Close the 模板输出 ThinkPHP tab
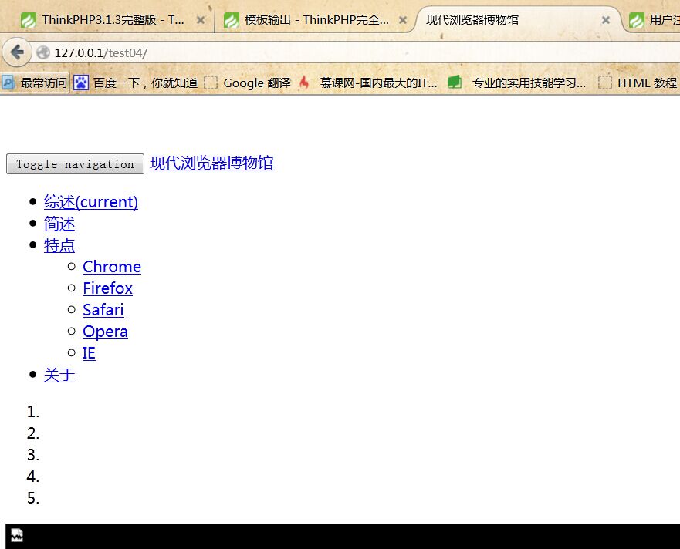 click(x=403, y=20)
